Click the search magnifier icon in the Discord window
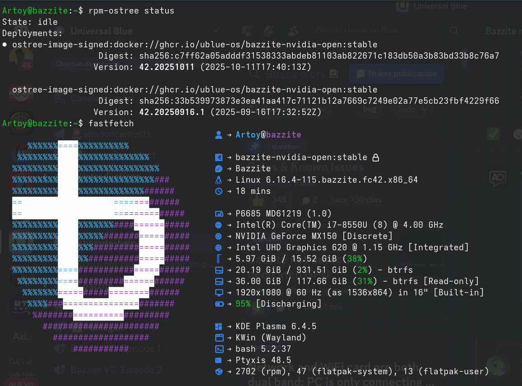Image resolution: width=522 pixels, height=386 pixels. [x=454, y=31]
